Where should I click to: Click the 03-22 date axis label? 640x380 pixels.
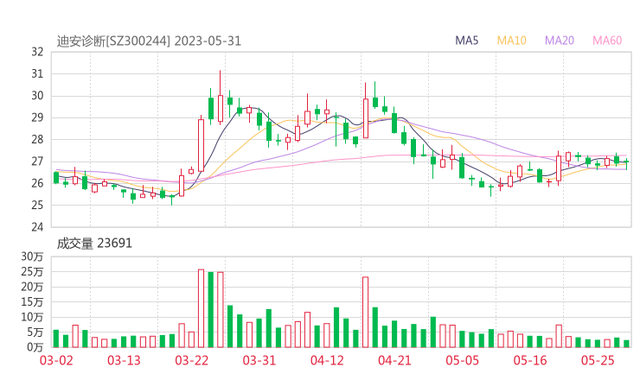[191, 360]
